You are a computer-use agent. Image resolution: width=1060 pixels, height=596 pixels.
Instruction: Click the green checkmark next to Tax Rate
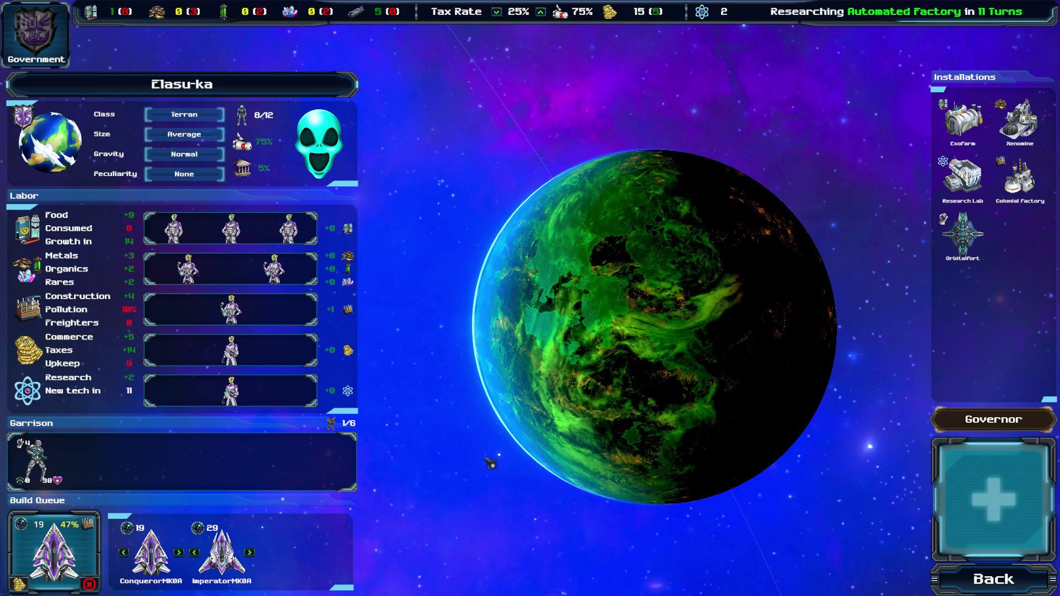pyautogui.click(x=496, y=11)
